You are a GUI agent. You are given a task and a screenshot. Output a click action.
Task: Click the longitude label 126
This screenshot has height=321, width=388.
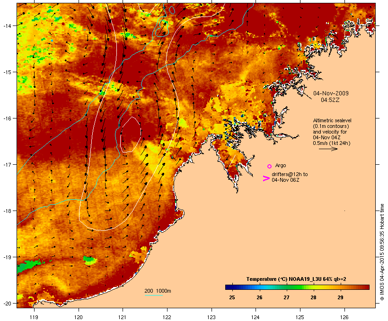tap(344, 317)
